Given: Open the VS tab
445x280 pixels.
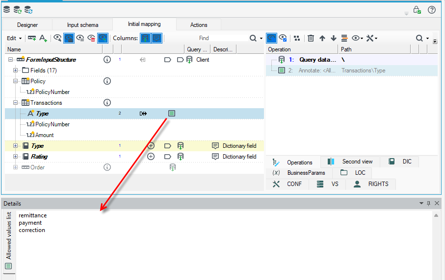Looking at the screenshot, I should tap(328, 184).
